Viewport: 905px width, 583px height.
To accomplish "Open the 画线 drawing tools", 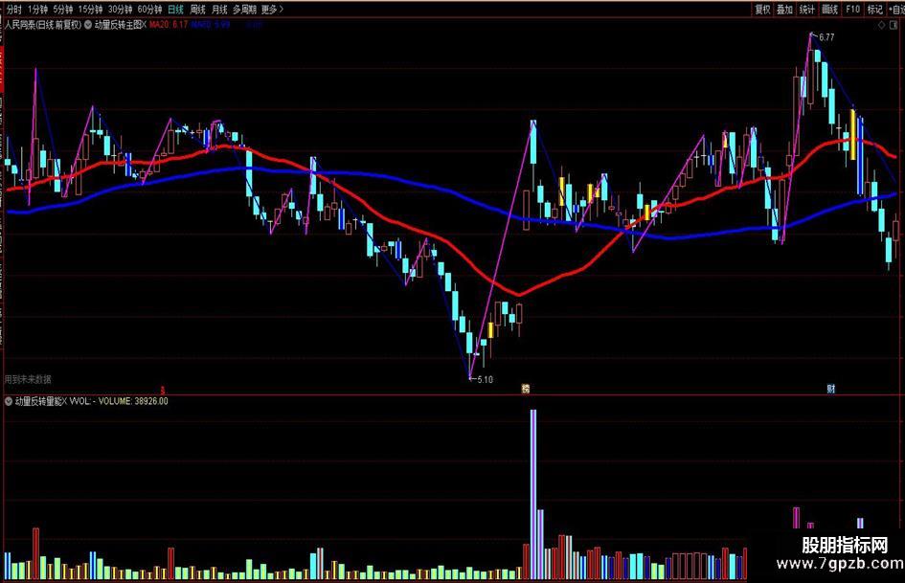I will (x=829, y=10).
